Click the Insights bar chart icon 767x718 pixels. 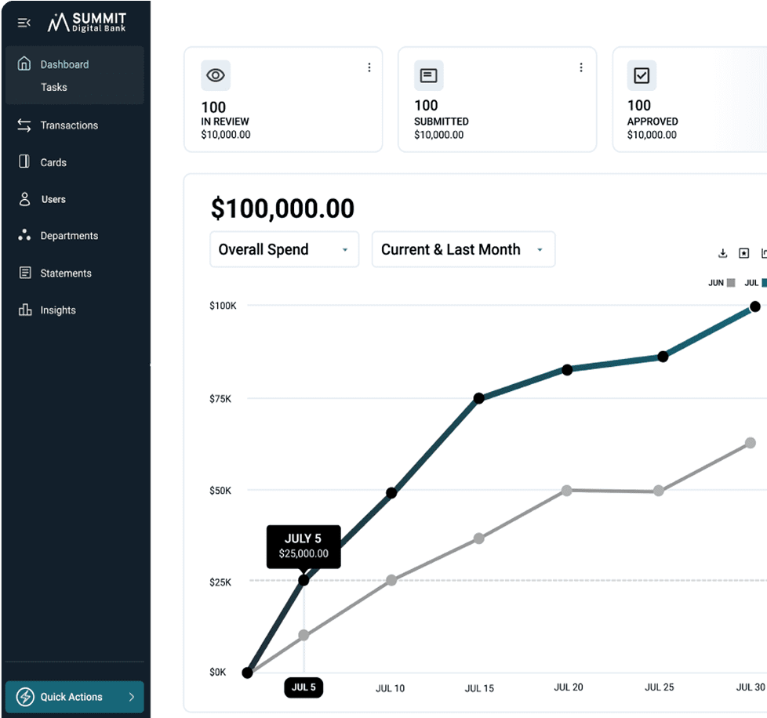pos(25,310)
